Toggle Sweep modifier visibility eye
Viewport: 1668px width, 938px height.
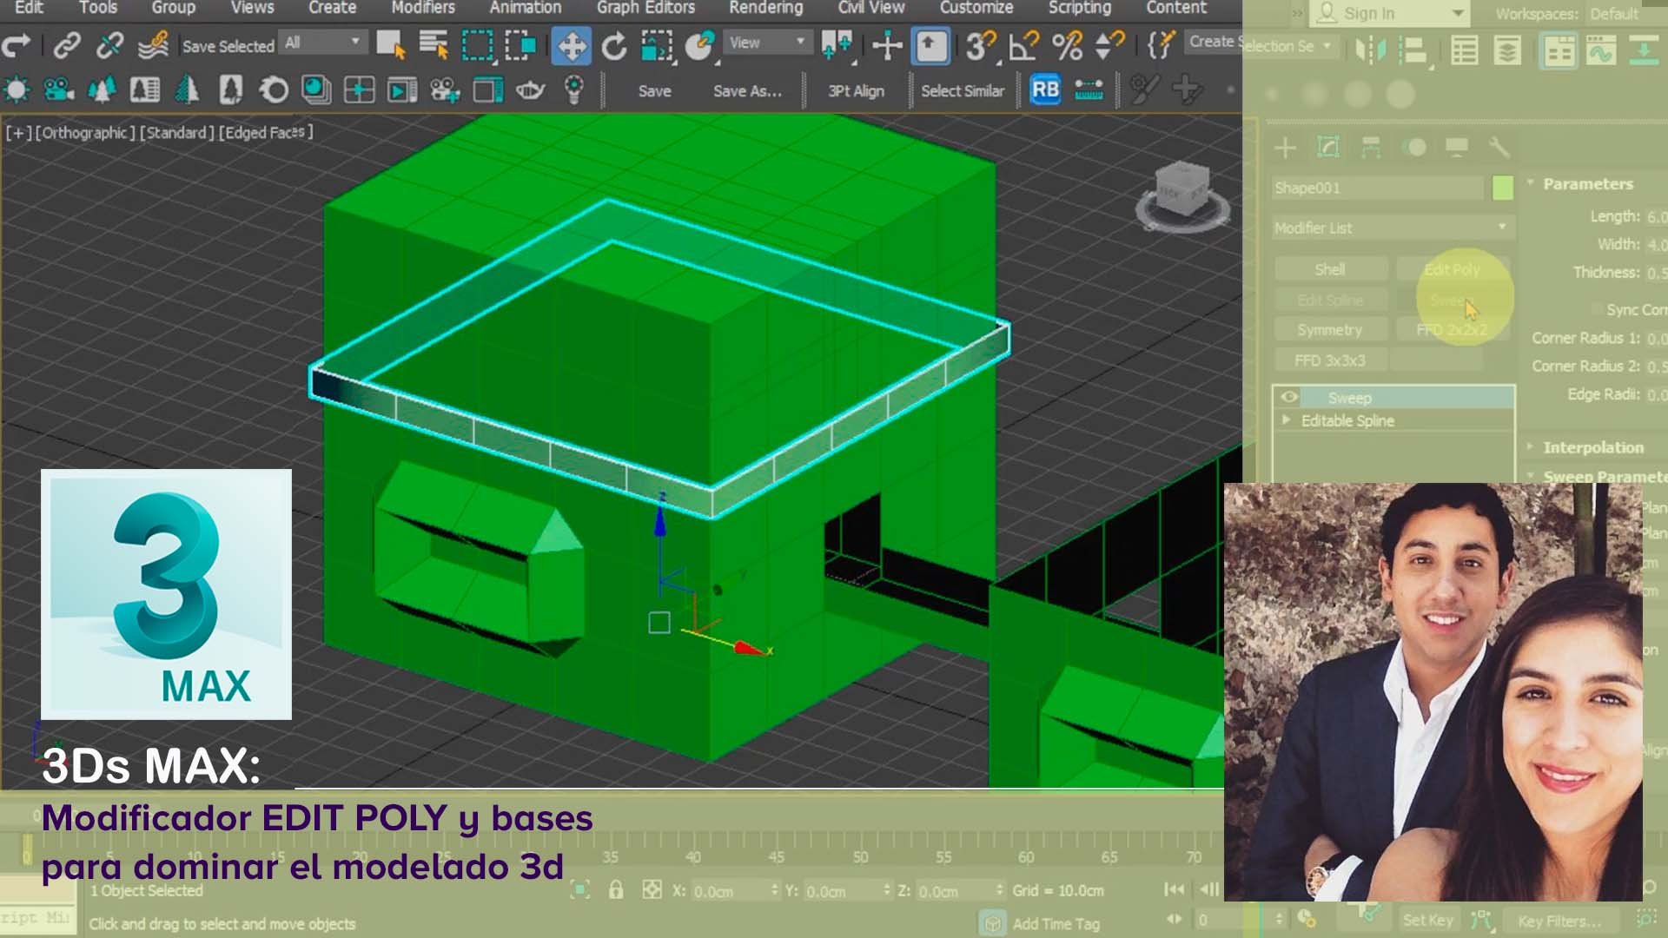pyautogui.click(x=1289, y=397)
